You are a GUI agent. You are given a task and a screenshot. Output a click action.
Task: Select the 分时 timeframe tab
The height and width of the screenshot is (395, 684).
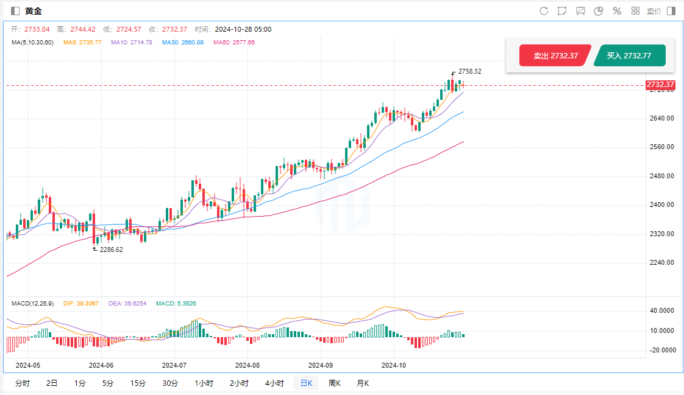[x=22, y=383]
